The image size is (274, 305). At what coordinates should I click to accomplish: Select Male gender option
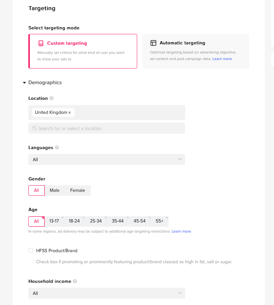(x=55, y=191)
